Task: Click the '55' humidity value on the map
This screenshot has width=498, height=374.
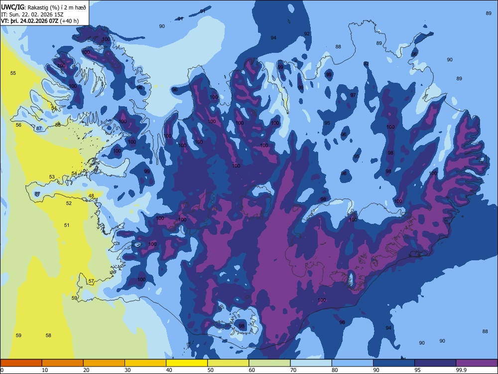Action: click(13, 73)
